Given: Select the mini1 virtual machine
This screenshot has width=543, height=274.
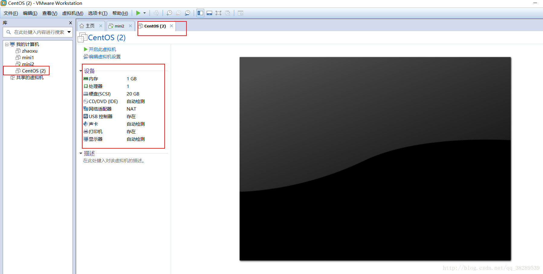Looking at the screenshot, I should tap(28, 58).
